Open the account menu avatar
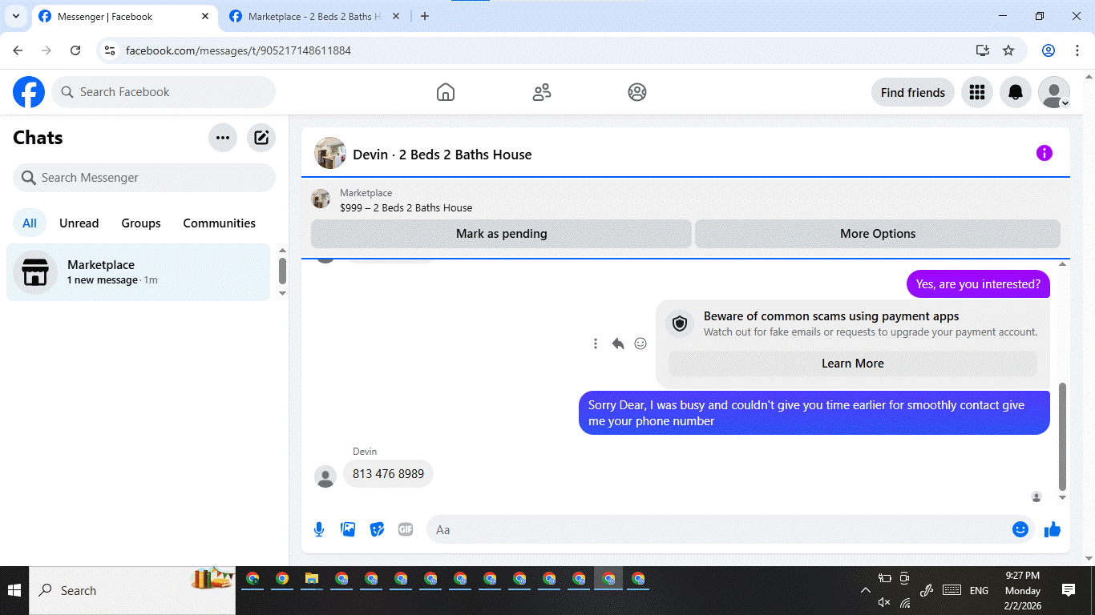This screenshot has height=615, width=1095. 1054,92
